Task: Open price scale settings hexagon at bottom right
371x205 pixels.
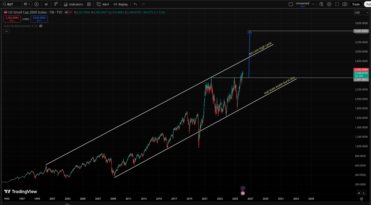Action: (361, 199)
